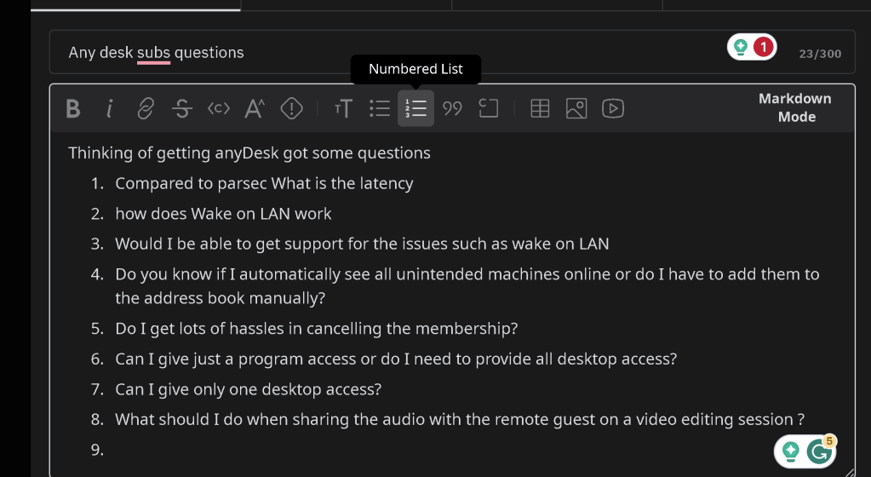871x477 pixels.
Task: Click the underlined word 'subs' in title
Action: pos(153,53)
